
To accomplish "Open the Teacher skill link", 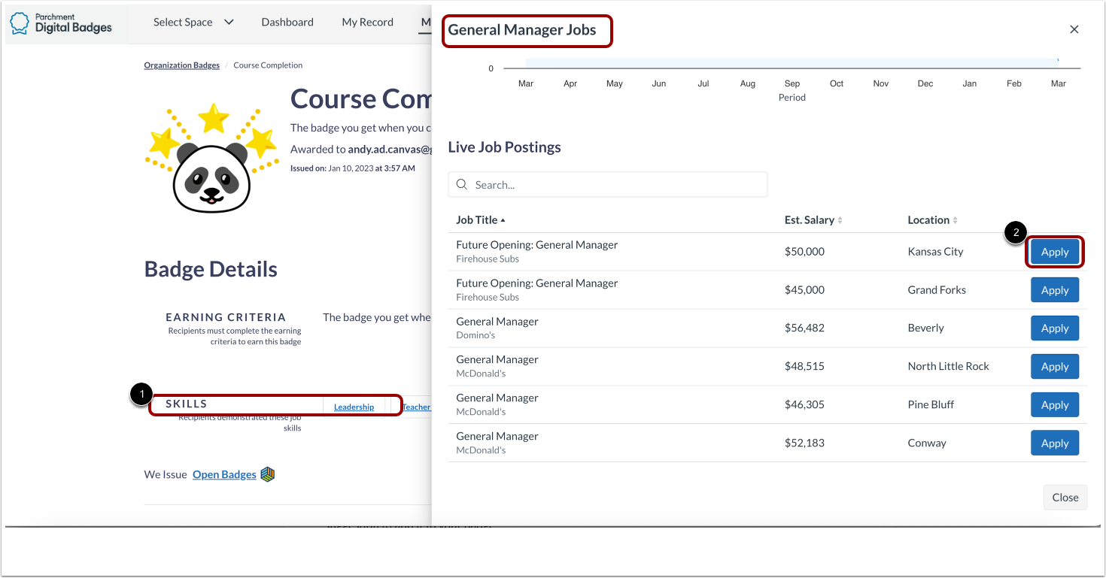I will click(x=416, y=407).
